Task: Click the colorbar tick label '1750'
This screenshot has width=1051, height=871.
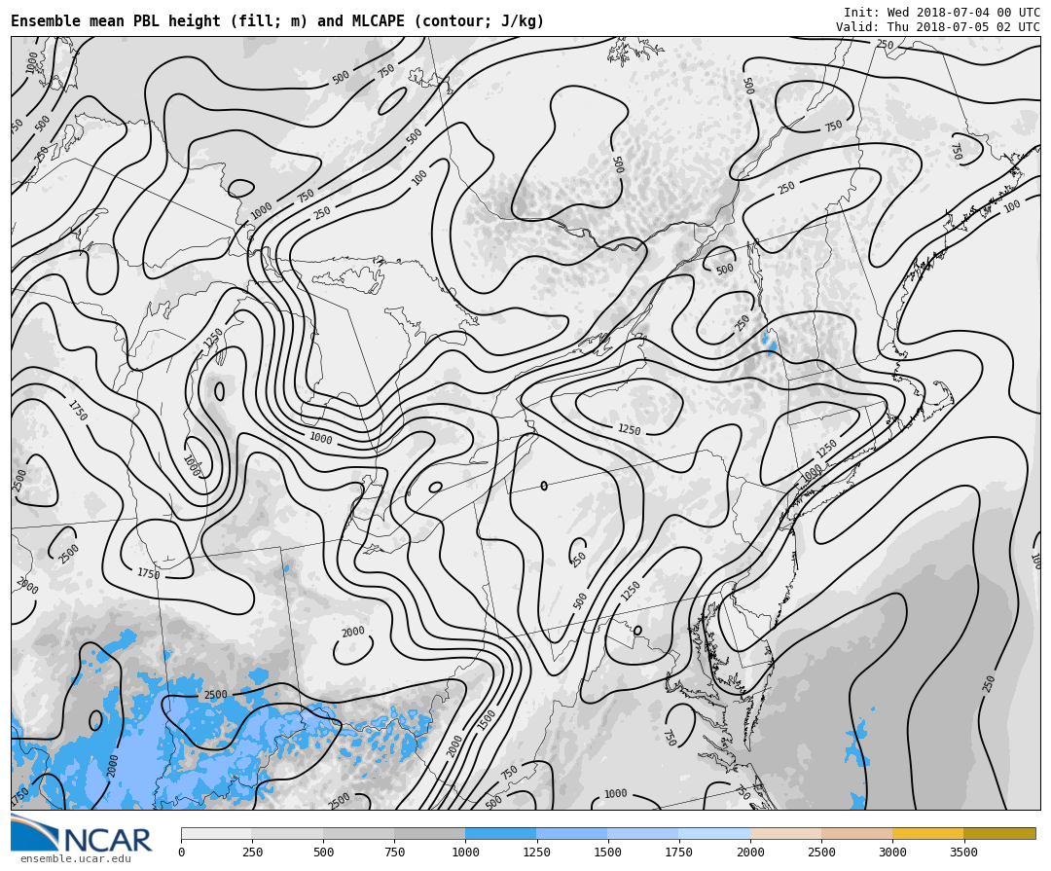Action: click(679, 853)
